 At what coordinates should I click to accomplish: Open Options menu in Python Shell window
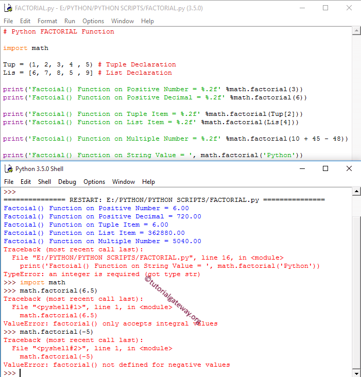[94, 182]
